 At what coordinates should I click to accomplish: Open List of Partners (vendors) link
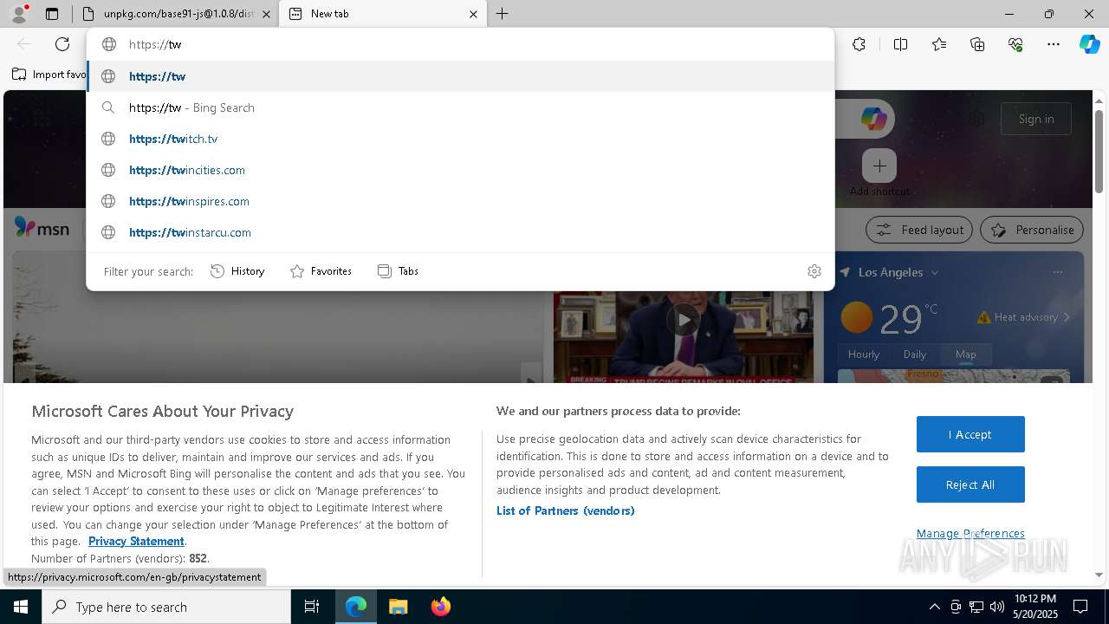pyautogui.click(x=565, y=510)
